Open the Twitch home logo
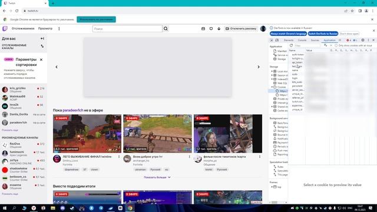 (x=5, y=29)
